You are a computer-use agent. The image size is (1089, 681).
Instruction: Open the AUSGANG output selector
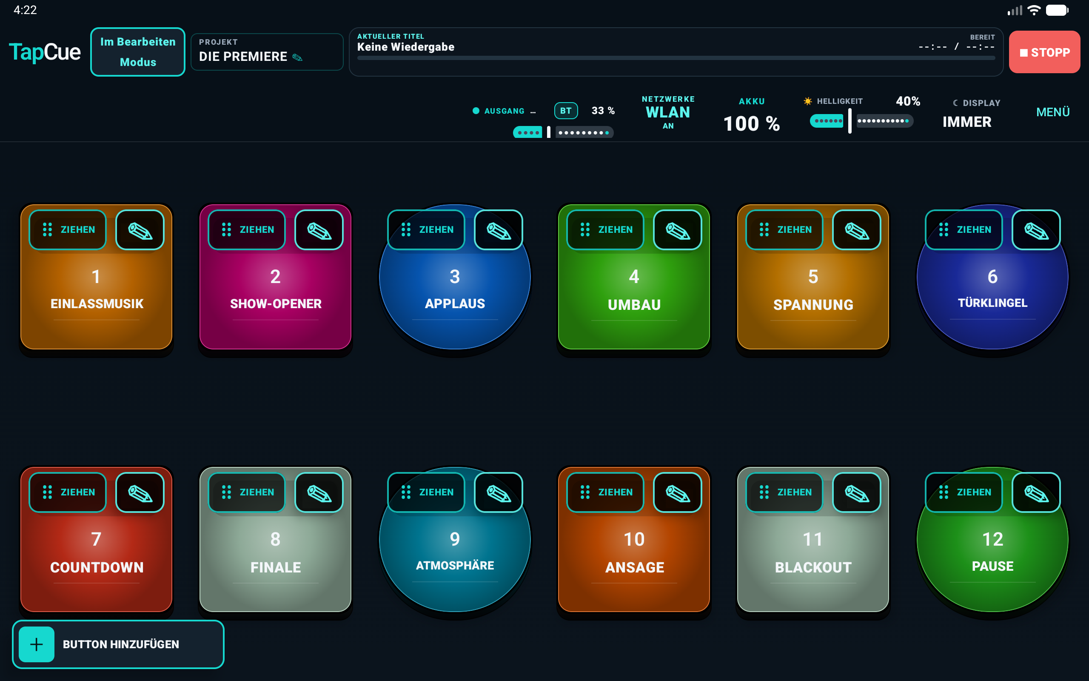(505, 111)
